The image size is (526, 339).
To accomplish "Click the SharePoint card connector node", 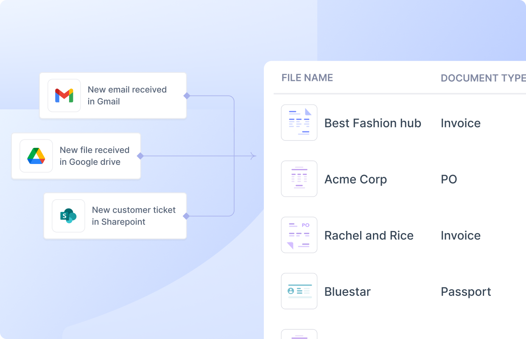I will 186,216.
